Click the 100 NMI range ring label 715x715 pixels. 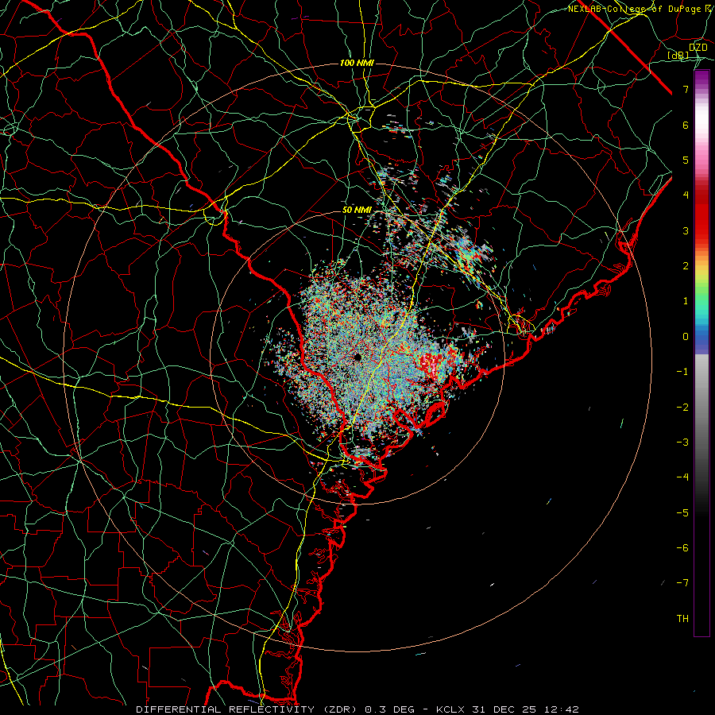[357, 63]
